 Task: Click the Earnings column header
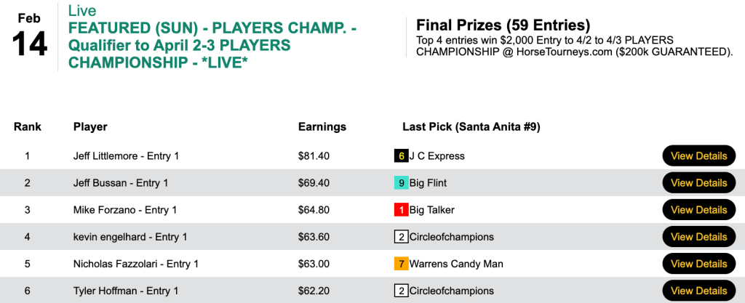tap(322, 127)
